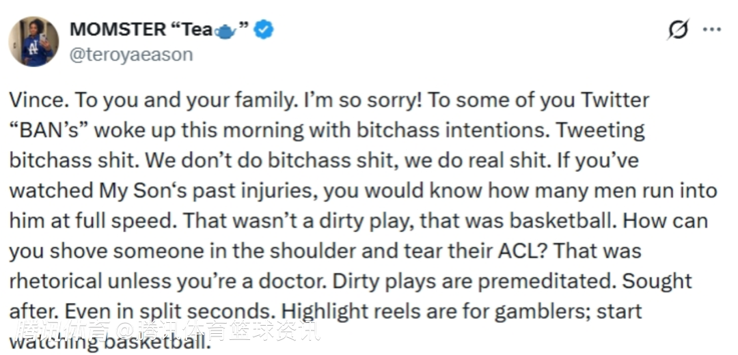
Task: Click the quoted word "BAN's"
Action: point(48,130)
